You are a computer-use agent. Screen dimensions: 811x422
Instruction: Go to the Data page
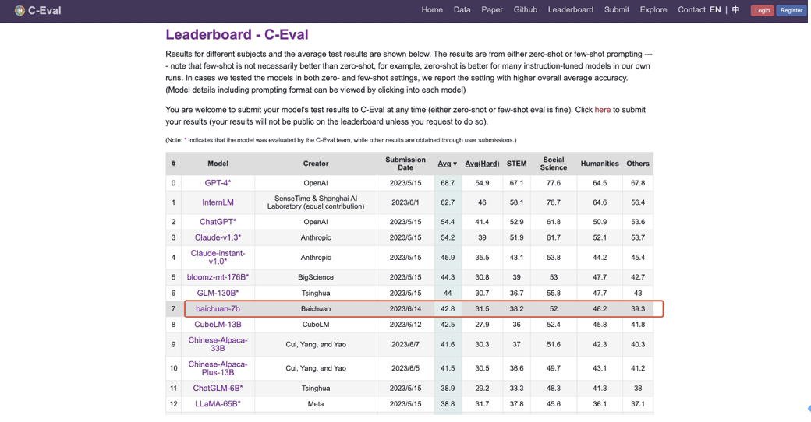[462, 10]
